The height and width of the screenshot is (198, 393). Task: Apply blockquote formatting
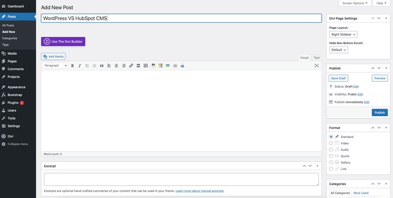(x=102, y=65)
